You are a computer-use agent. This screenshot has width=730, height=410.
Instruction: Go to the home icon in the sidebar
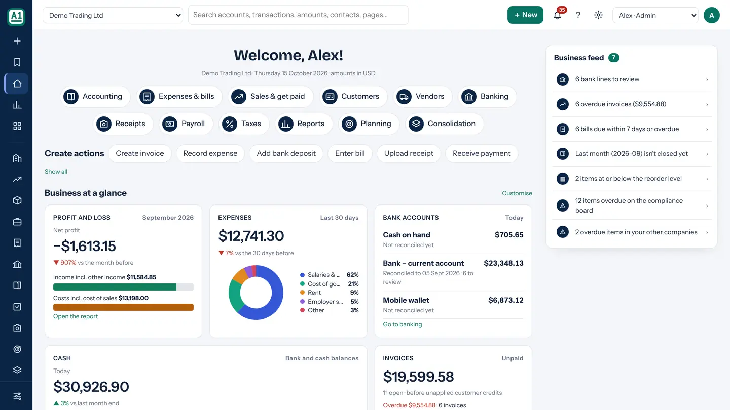[17, 84]
